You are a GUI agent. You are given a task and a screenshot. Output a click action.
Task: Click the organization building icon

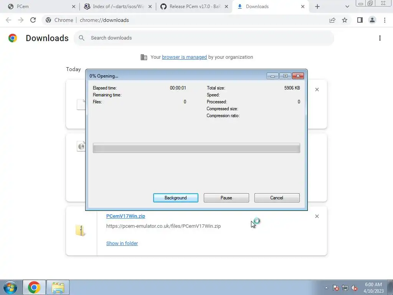pyautogui.click(x=144, y=57)
